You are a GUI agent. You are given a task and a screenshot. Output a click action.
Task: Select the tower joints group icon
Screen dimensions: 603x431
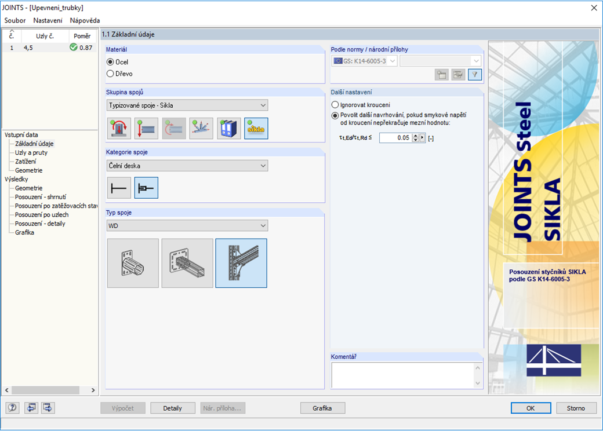click(x=229, y=128)
